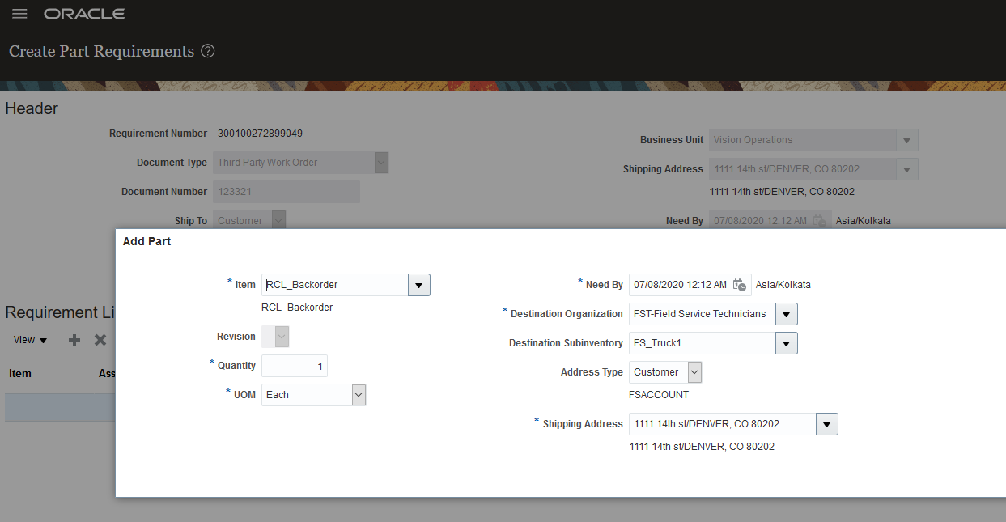Open the hamburger navigation menu
This screenshot has width=1006, height=522.
click(x=19, y=14)
